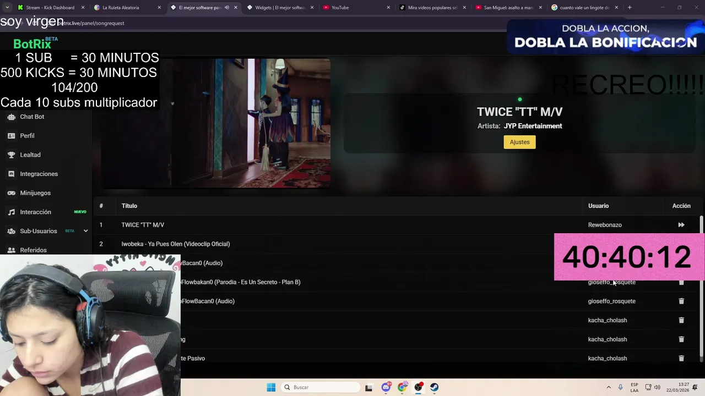705x396 pixels.
Task: Click the Sub-Usuarios people icon
Action: 11,231
